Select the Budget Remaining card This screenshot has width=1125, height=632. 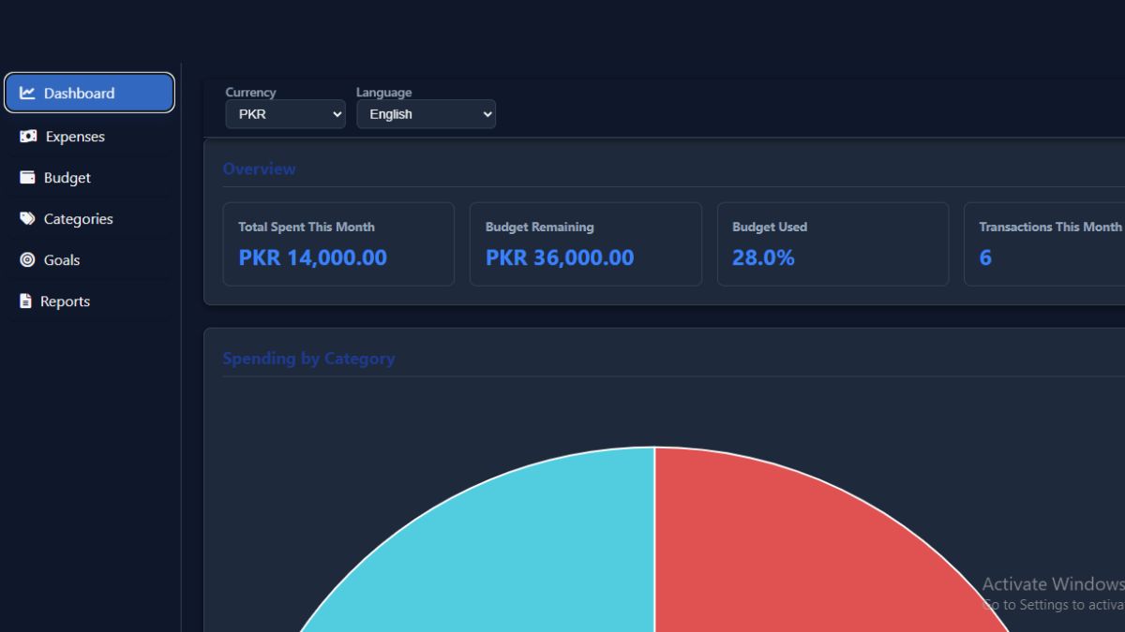[x=585, y=243]
